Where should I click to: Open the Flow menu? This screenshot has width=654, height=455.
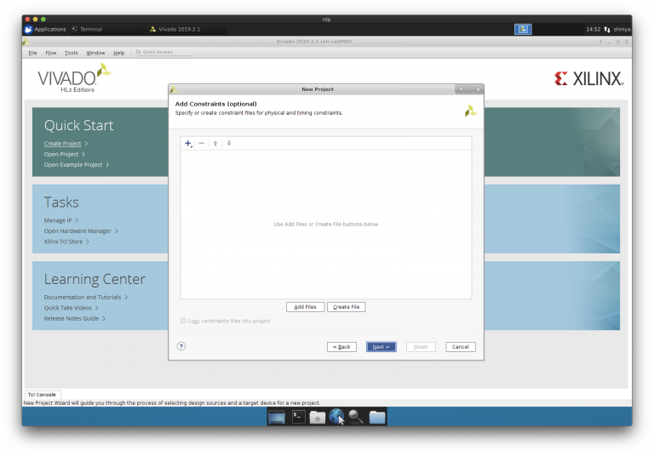point(51,53)
